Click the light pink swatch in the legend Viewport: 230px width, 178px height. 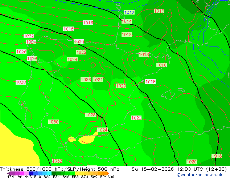point(26,173)
